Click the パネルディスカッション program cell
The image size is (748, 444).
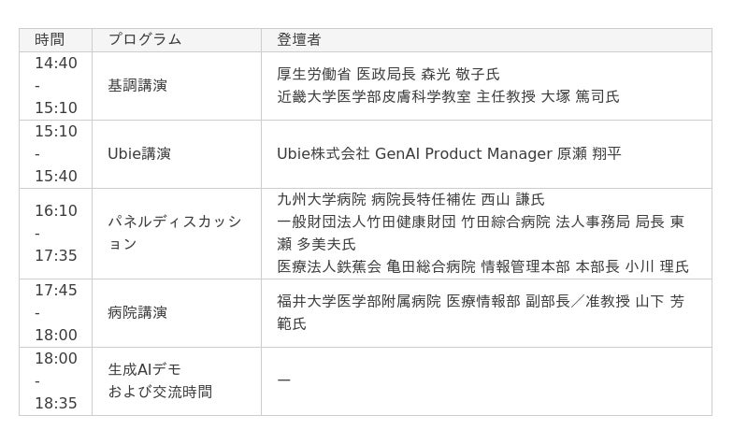coord(177,234)
